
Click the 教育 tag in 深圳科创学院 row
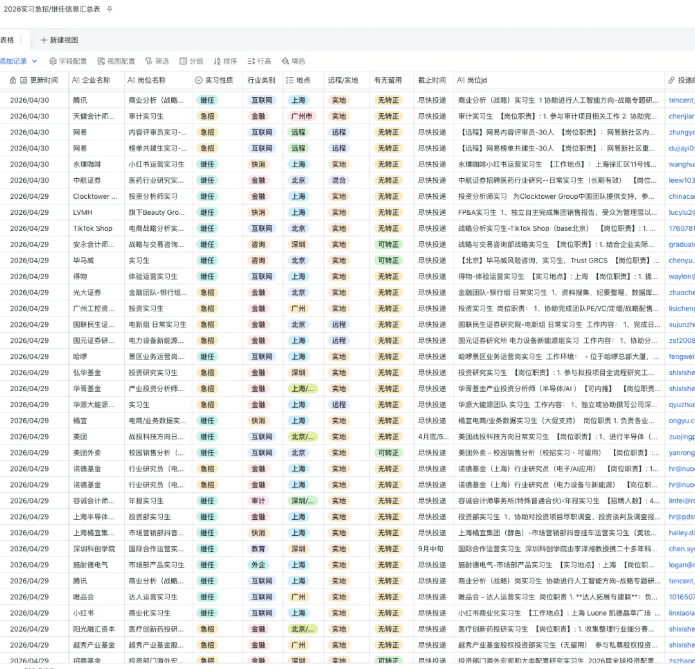click(259, 549)
